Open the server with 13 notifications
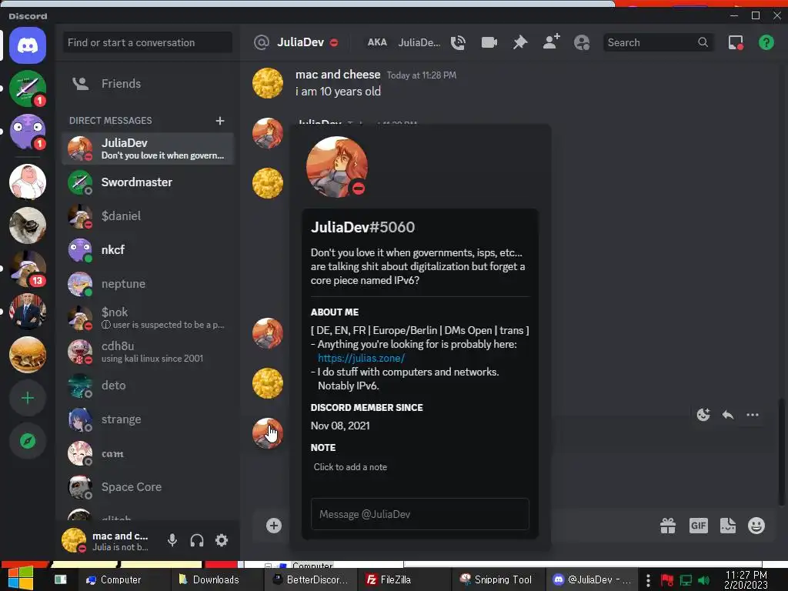The image size is (788, 591). (28, 269)
